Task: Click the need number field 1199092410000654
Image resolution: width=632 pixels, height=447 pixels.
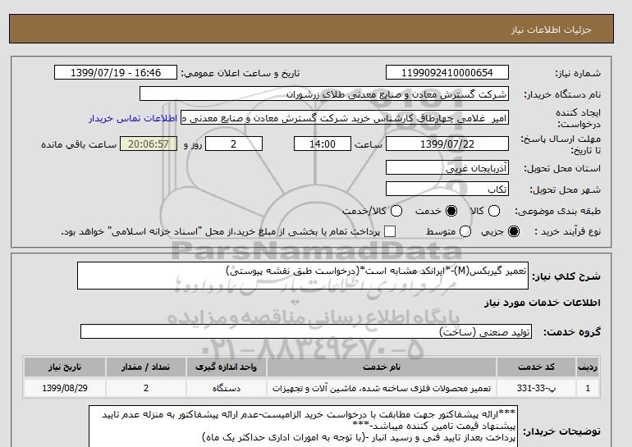Action: coord(447,72)
